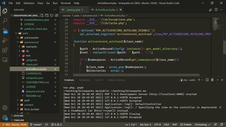Viewport: 226px width, 127px height.
Task: Click the Run file icon in editor title
Action: coord(210,10)
